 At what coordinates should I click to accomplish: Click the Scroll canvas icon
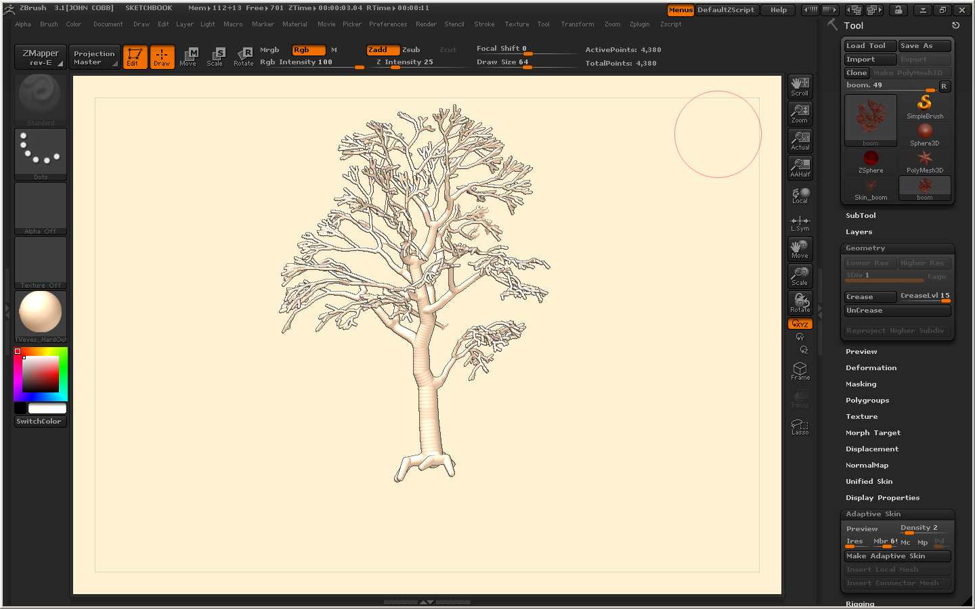tap(800, 87)
